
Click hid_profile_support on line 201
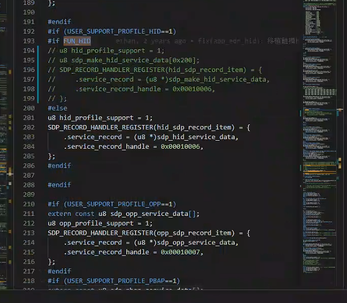point(97,118)
